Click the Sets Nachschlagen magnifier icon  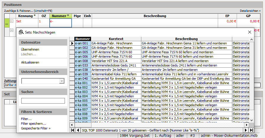coord(21,32)
